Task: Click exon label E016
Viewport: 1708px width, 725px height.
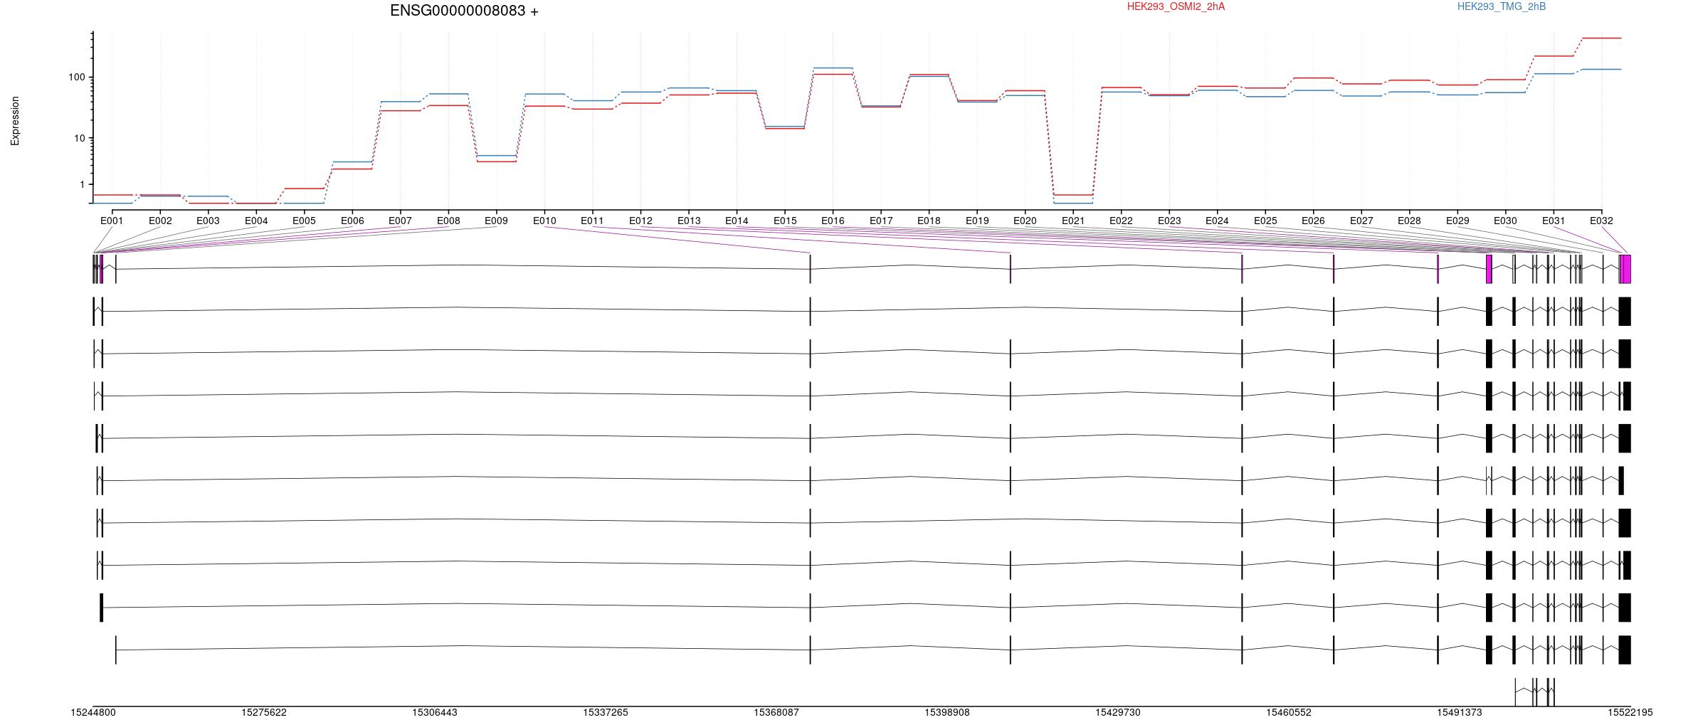Action: [x=833, y=221]
